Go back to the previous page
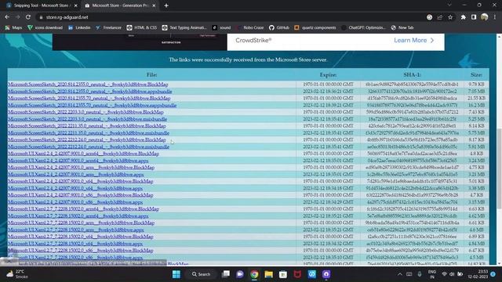Image resolution: width=502 pixels, height=282 pixels. click(7, 17)
